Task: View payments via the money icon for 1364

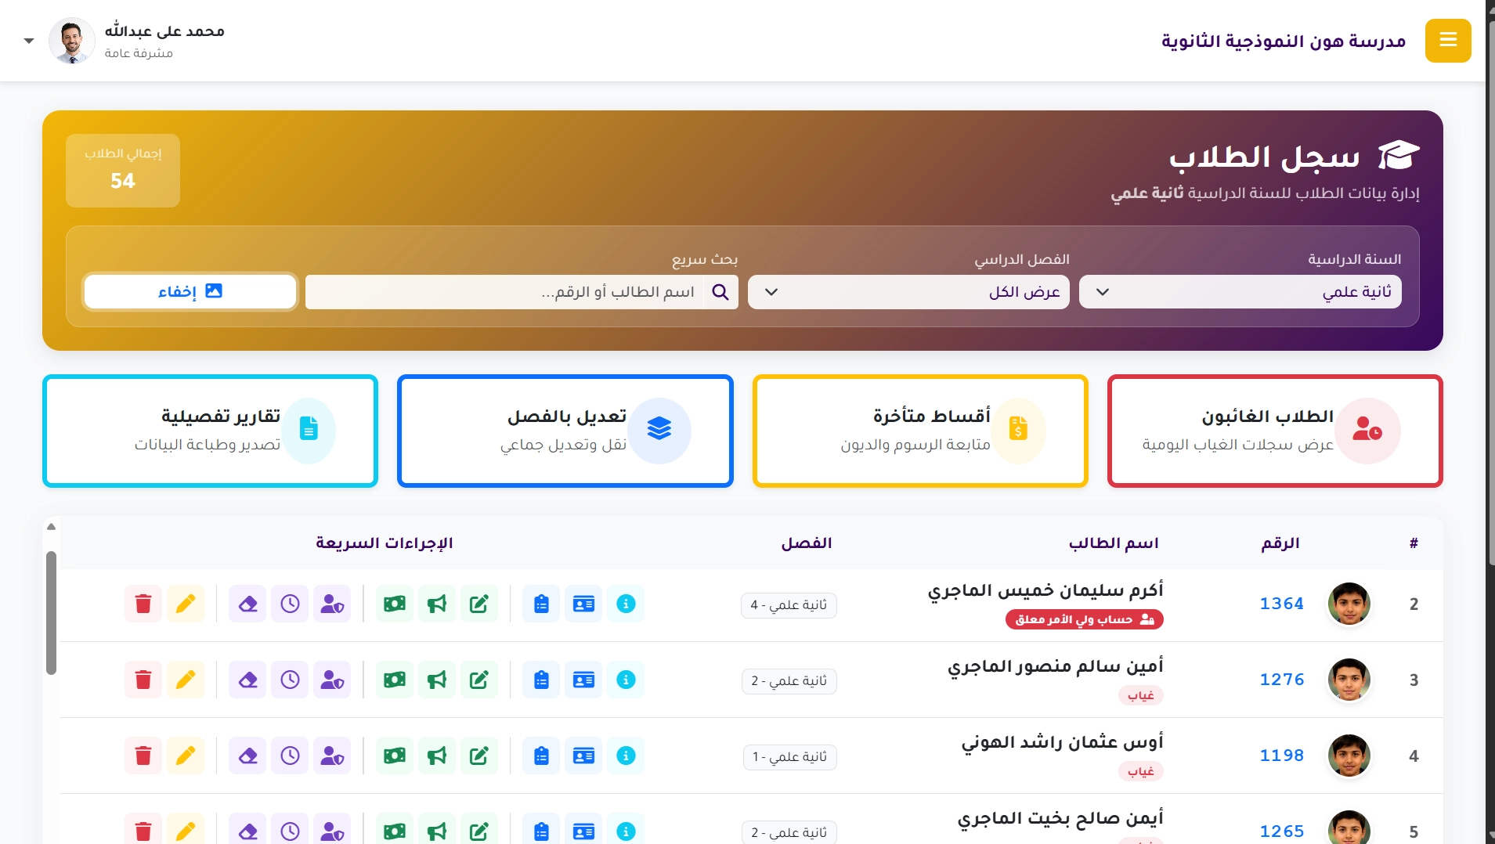Action: pyautogui.click(x=395, y=604)
